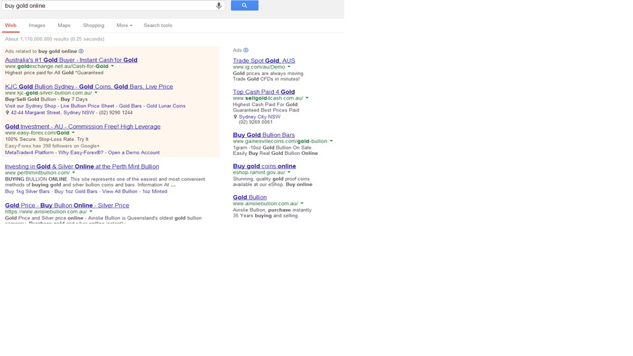Viewport: 633px width, 356px height.
Task: Open 'Buy gold coins online' ad
Action: click(x=264, y=166)
